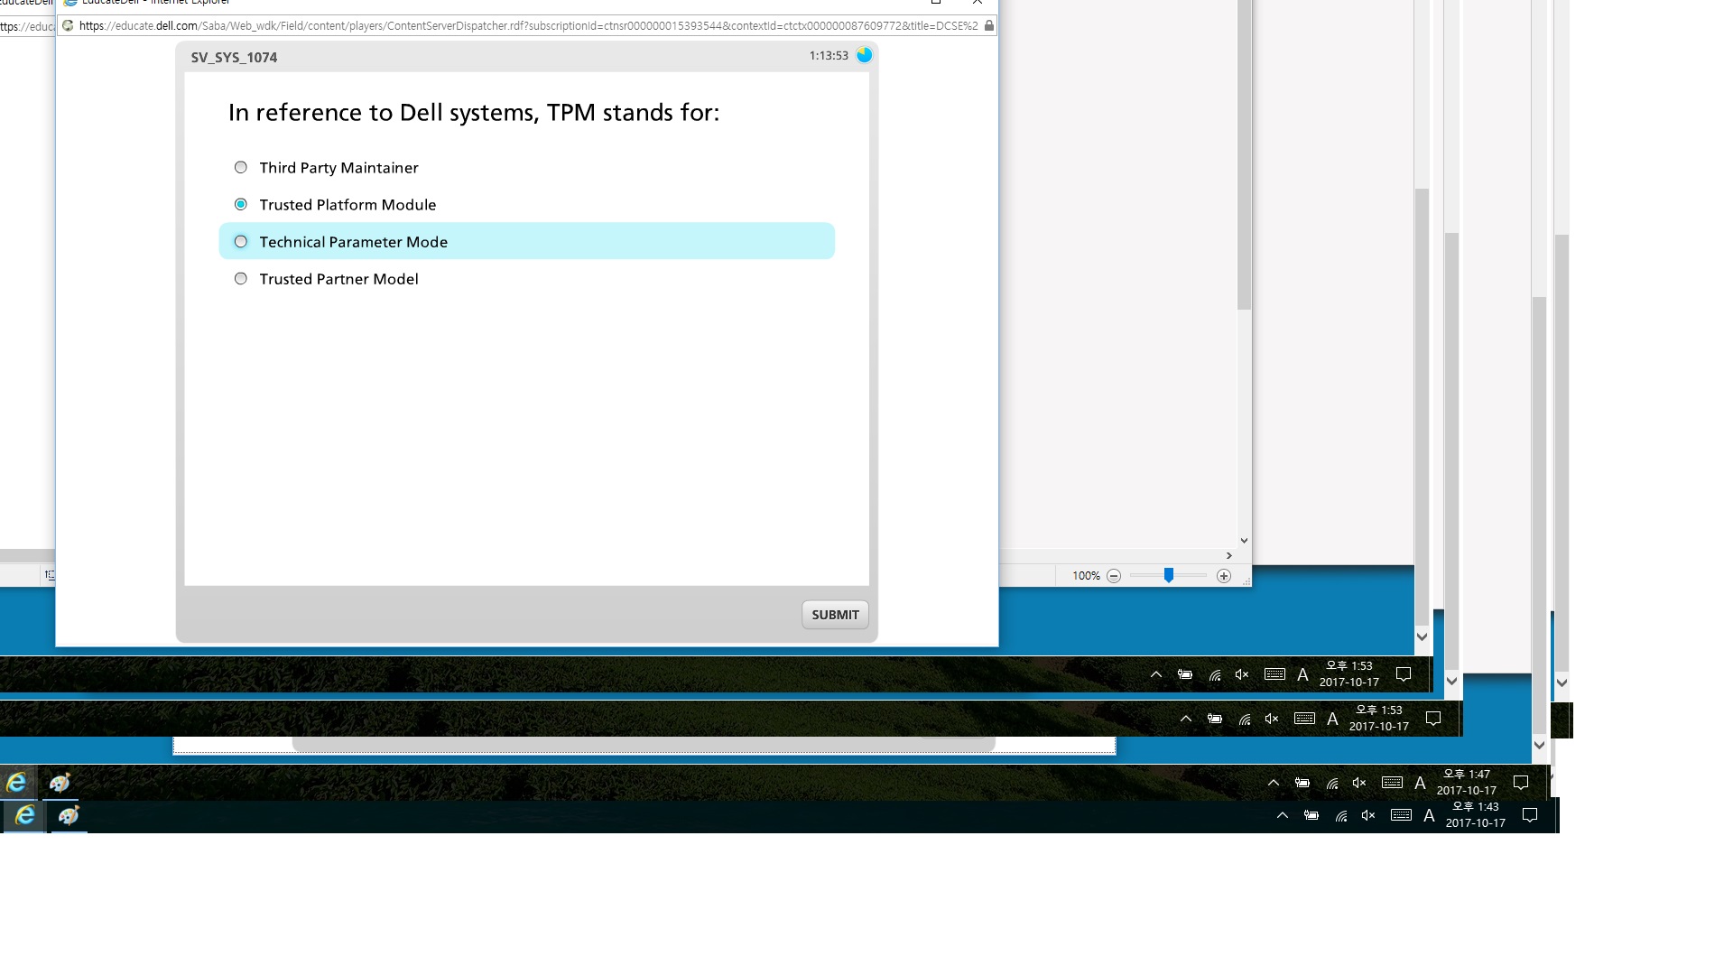The height and width of the screenshot is (975, 1733).
Task: Open Internet Explorer from bottom taskbar
Action: (x=24, y=816)
